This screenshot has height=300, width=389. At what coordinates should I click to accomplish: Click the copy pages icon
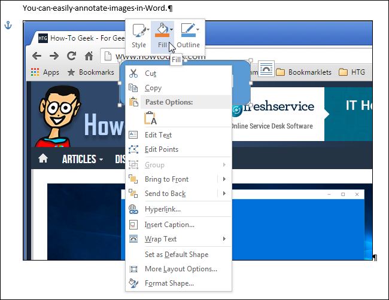[133, 88]
